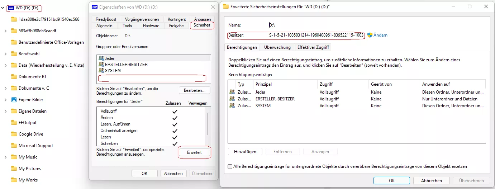This screenshot has height=189, width=495.
Task: Click the Dokumente RJ folder icon
Action: pyautogui.click(x=14, y=77)
